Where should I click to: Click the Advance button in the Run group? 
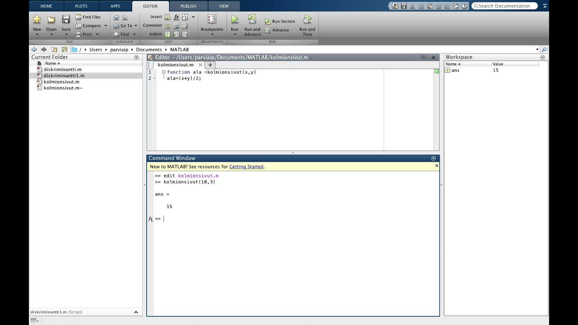pyautogui.click(x=277, y=30)
